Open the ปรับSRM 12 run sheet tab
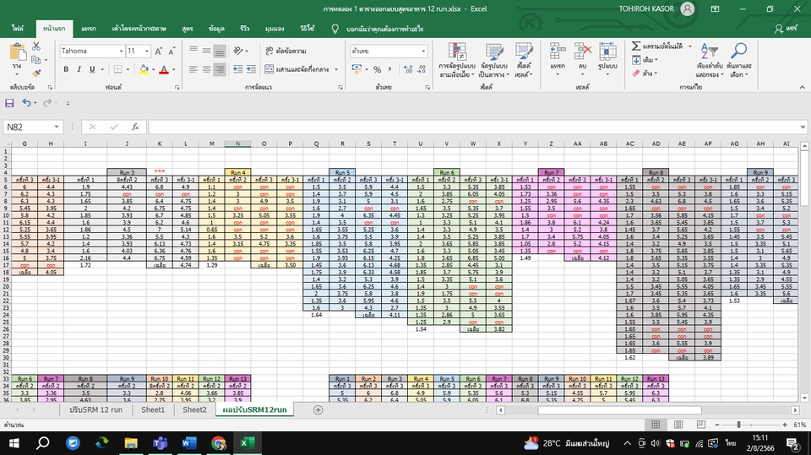 pyautogui.click(x=95, y=409)
